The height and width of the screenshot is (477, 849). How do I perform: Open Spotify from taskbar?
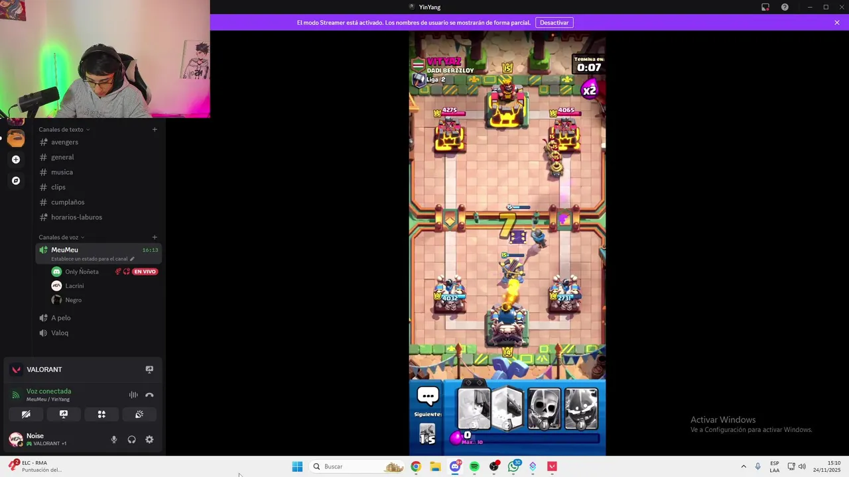coord(474,466)
